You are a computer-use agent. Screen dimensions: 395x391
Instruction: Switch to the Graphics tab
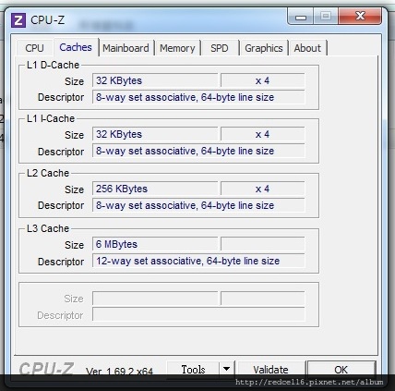coord(264,48)
